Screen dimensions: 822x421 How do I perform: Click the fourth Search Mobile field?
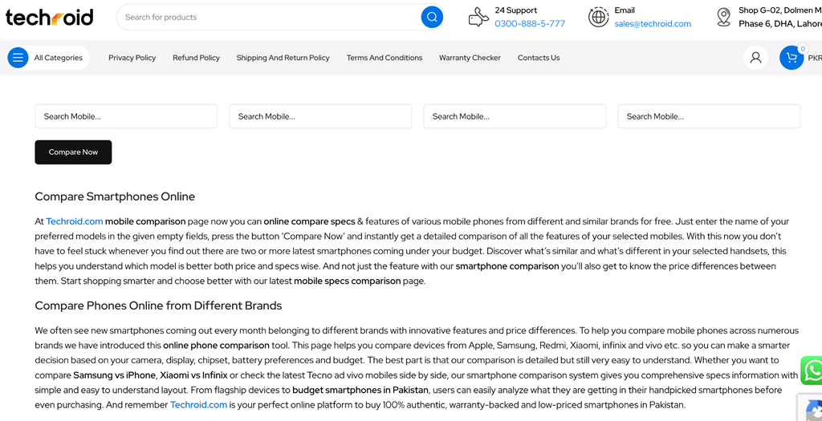coord(709,116)
